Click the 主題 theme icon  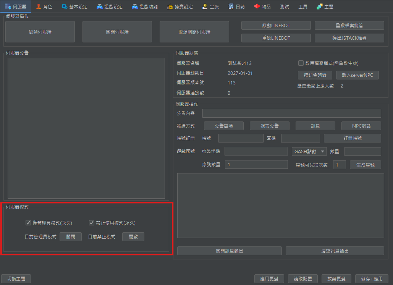click(319, 6)
